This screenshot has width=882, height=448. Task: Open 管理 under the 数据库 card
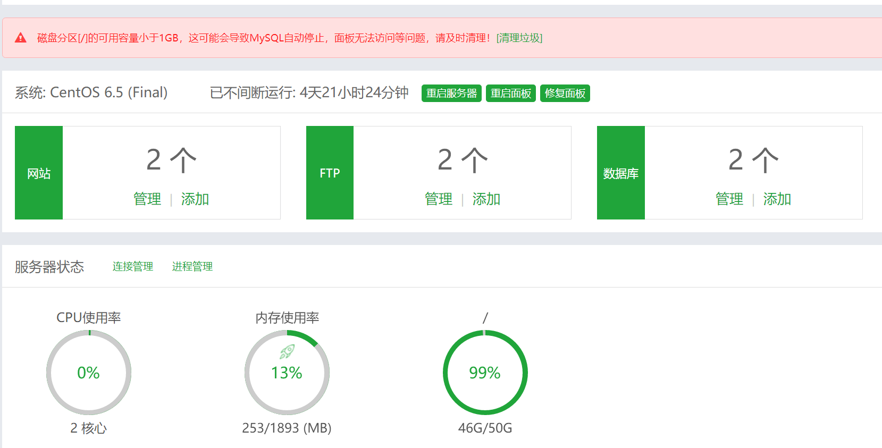(x=729, y=199)
